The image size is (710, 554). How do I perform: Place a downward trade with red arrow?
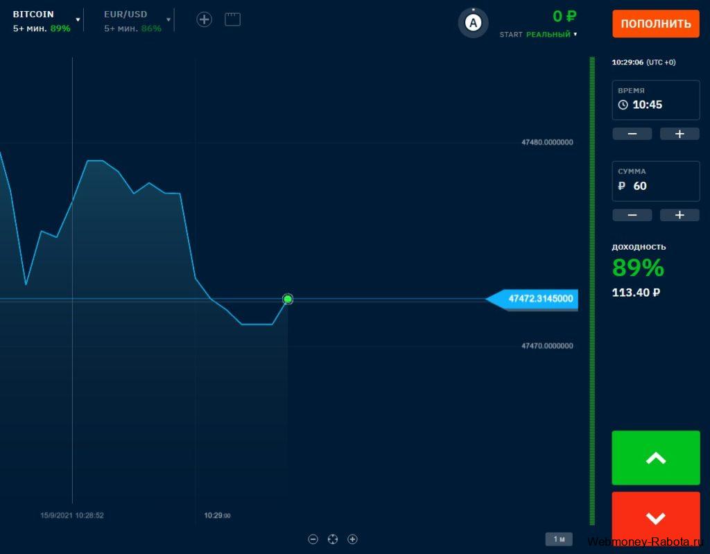[x=656, y=518]
